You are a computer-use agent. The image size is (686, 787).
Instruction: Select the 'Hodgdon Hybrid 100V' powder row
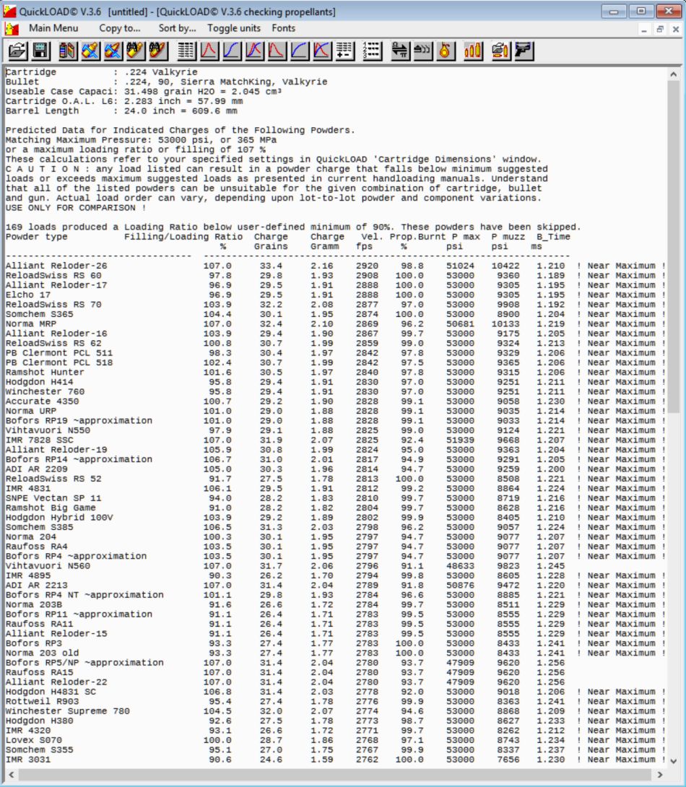coord(335,518)
